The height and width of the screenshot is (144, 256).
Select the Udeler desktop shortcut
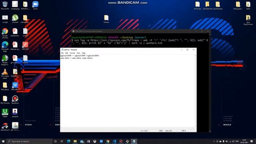tap(5, 113)
